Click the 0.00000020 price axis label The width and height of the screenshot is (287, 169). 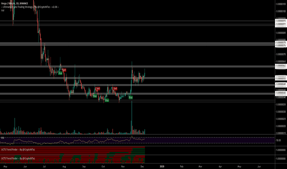(x=281, y=126)
